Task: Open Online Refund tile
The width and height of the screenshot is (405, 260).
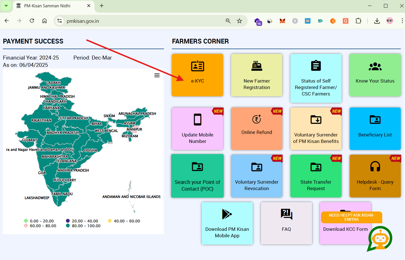Action: click(256, 129)
